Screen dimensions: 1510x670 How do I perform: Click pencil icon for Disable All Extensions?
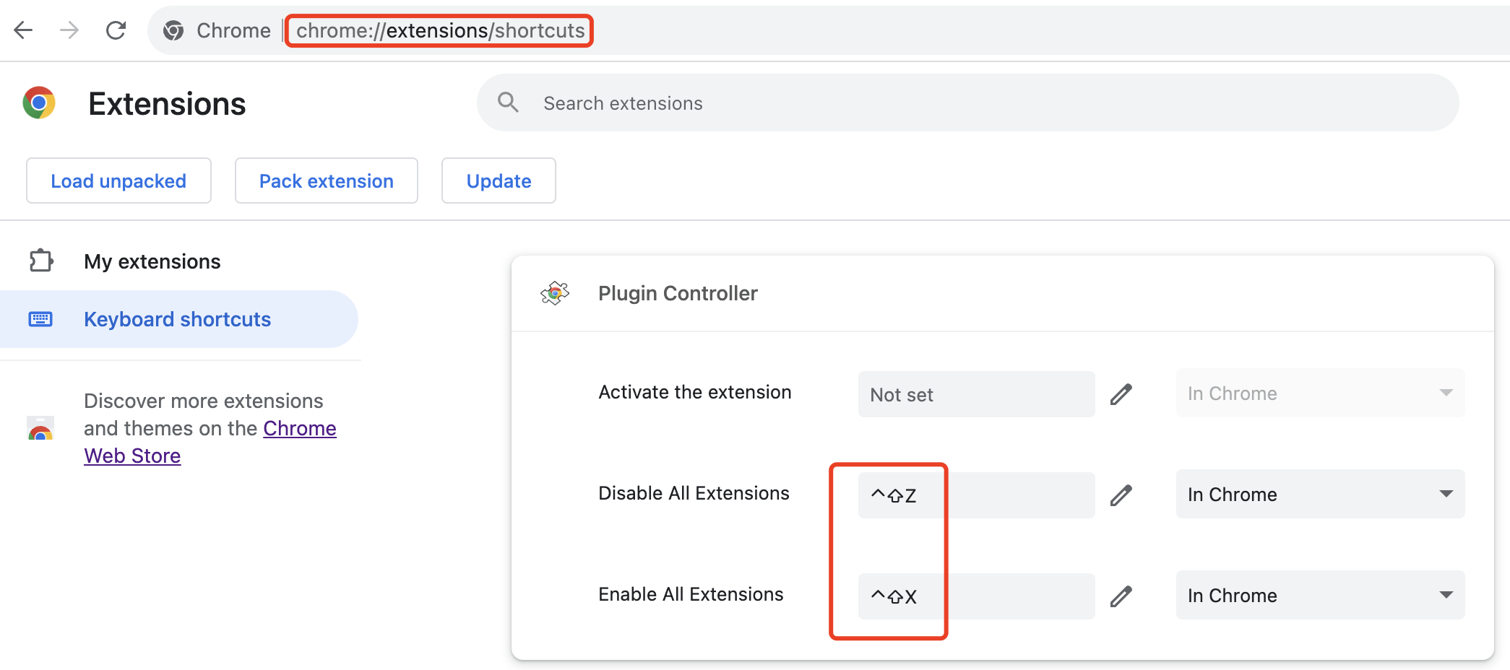click(x=1121, y=495)
